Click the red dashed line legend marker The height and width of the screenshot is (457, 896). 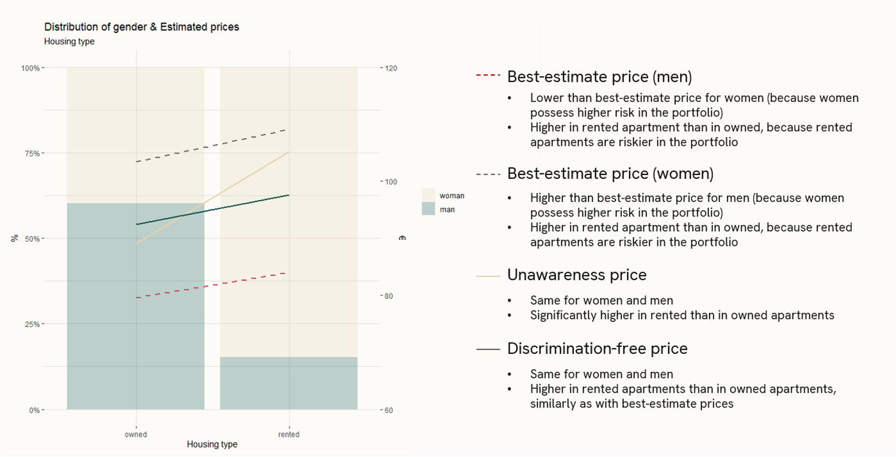(x=488, y=75)
